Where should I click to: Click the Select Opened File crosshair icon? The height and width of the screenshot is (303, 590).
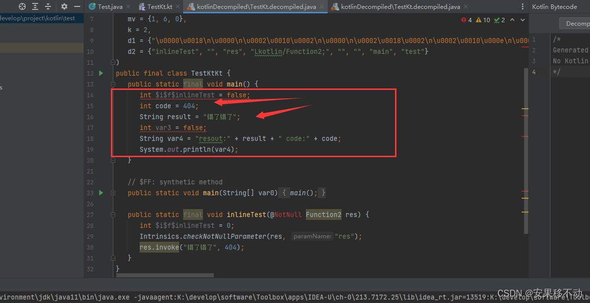coord(22,6)
